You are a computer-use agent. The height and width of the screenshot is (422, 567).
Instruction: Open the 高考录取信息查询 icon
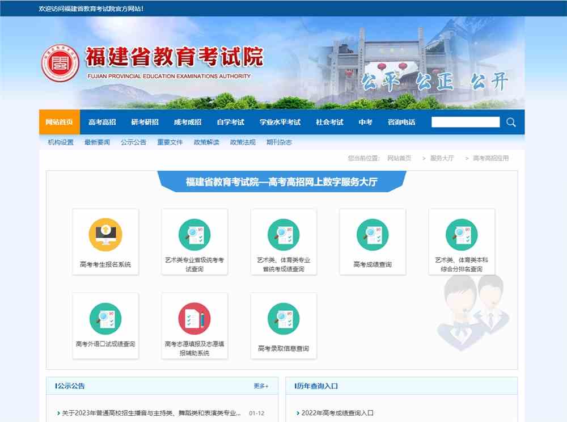[x=283, y=319]
